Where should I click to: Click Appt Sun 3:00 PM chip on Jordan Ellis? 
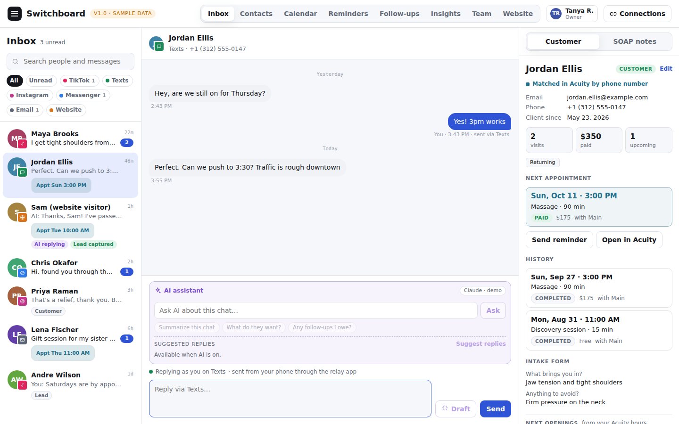pos(61,185)
